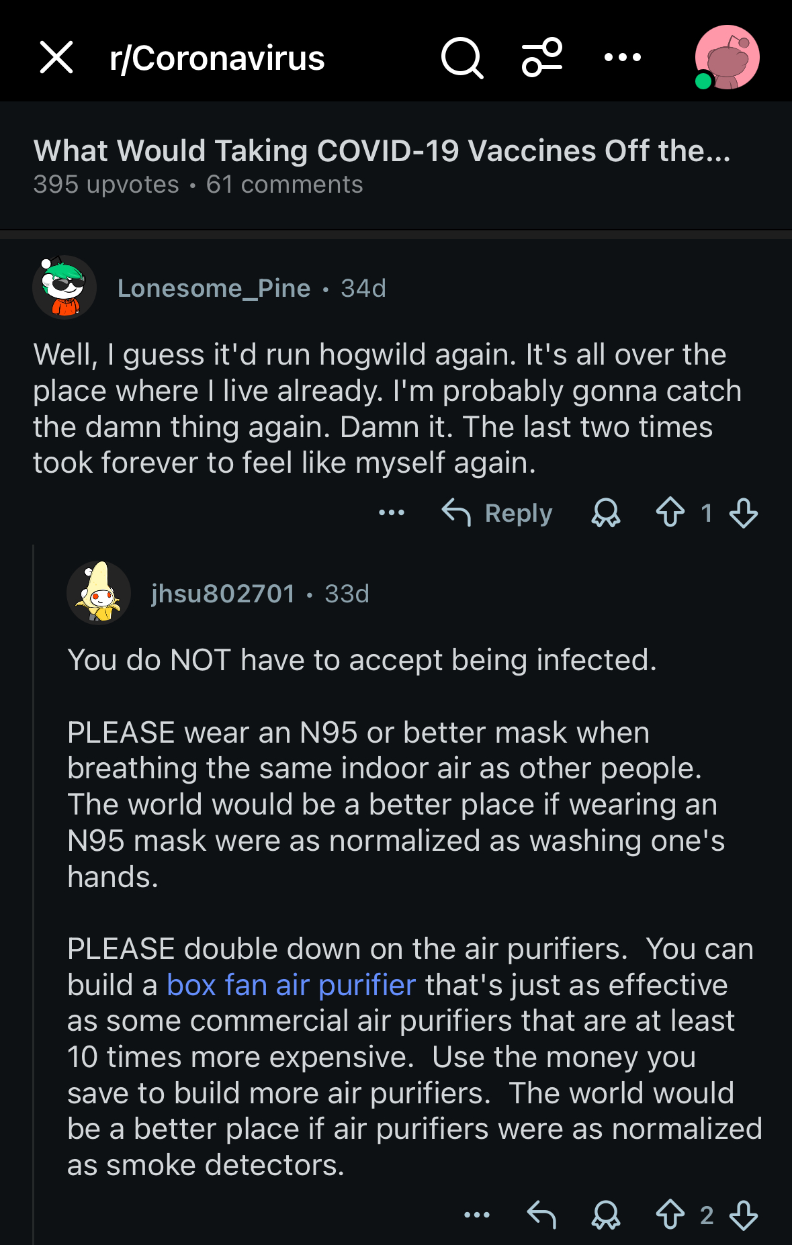The image size is (792, 1245).
Task: Tap Lonesome_Pine's avatar image
Action: [64, 287]
